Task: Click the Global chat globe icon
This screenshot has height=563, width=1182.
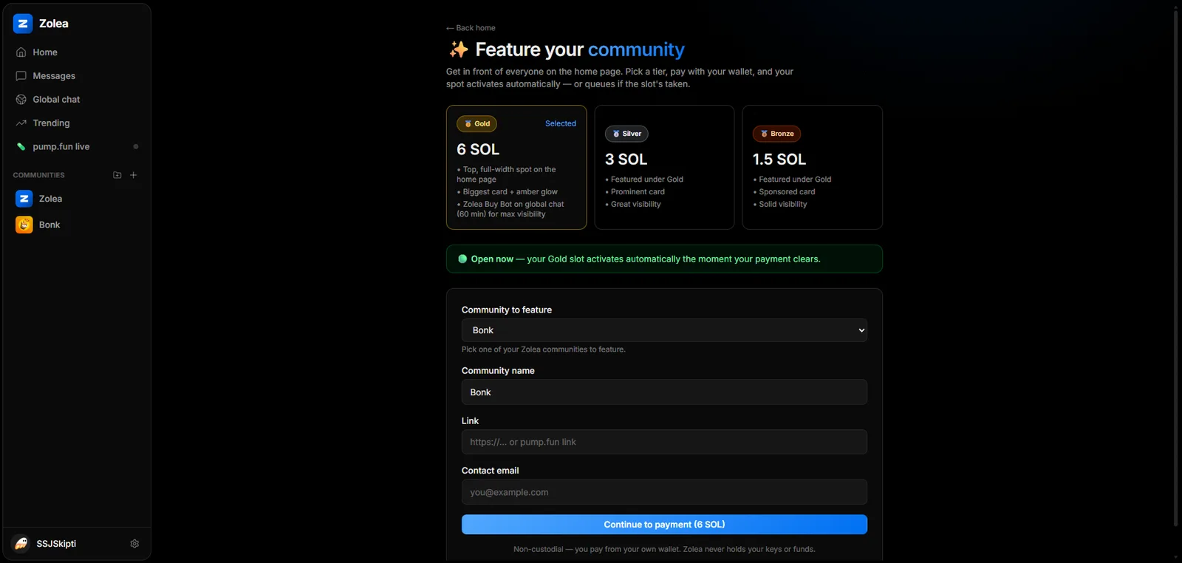Action: (x=21, y=100)
